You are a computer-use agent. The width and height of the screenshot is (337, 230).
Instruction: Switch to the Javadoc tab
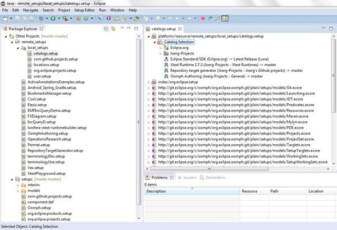coord(187,178)
